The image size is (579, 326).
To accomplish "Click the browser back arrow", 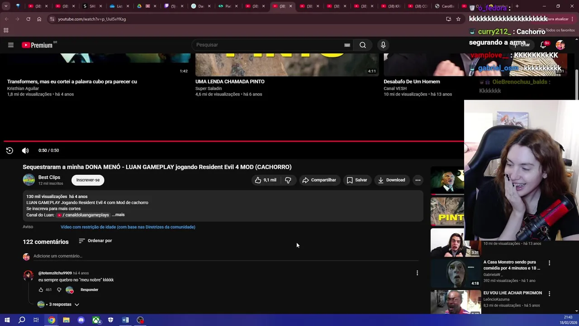I will pos(6,19).
